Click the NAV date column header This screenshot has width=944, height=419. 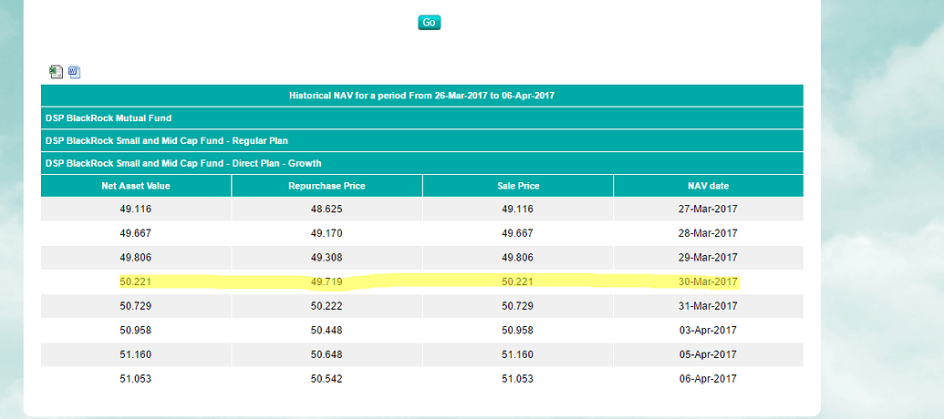[x=708, y=186]
